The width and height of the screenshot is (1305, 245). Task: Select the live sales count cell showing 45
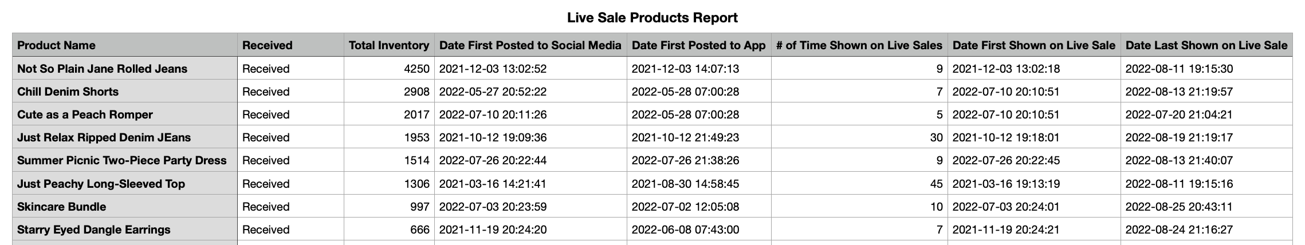tap(935, 184)
